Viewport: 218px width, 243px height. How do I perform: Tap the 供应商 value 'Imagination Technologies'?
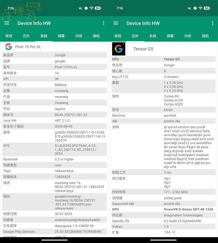coord(183,215)
